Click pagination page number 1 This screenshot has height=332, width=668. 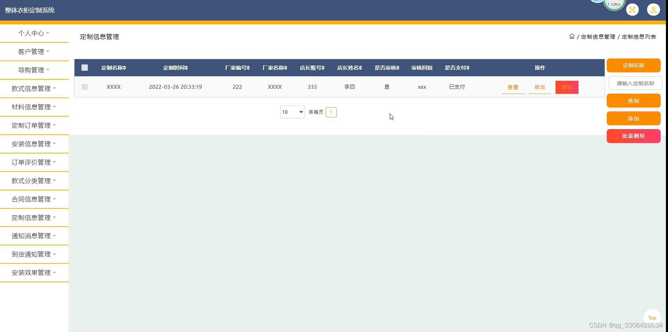[331, 112]
